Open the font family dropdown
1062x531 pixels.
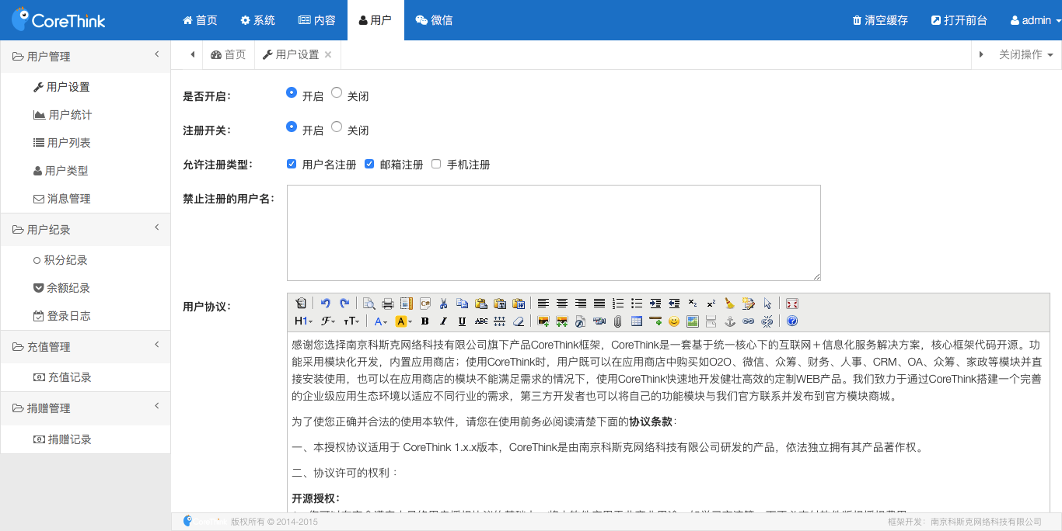point(328,321)
